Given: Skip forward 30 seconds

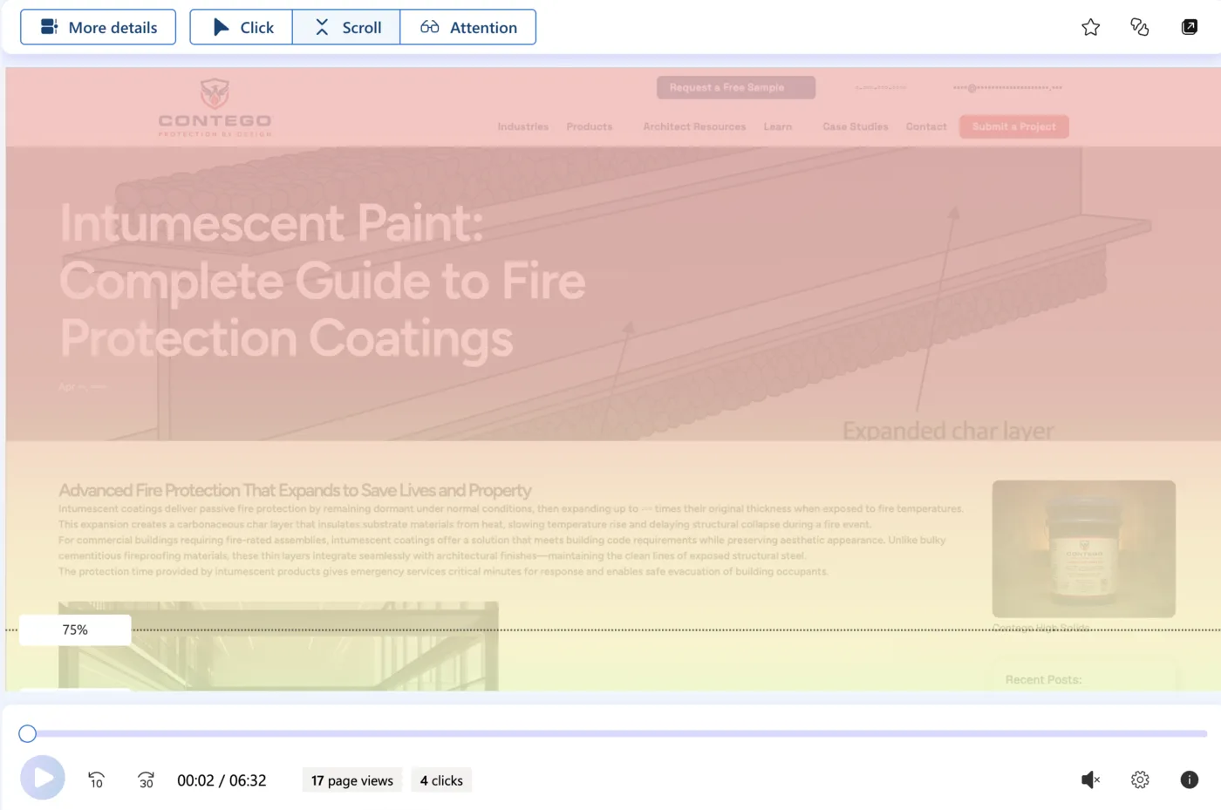Looking at the screenshot, I should pyautogui.click(x=146, y=779).
